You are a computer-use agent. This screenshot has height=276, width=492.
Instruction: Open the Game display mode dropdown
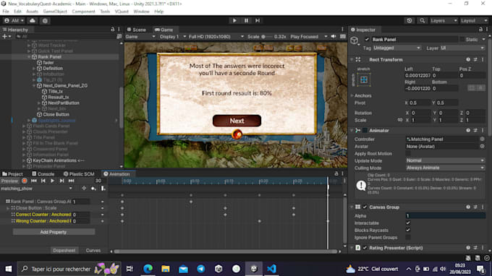click(140, 37)
